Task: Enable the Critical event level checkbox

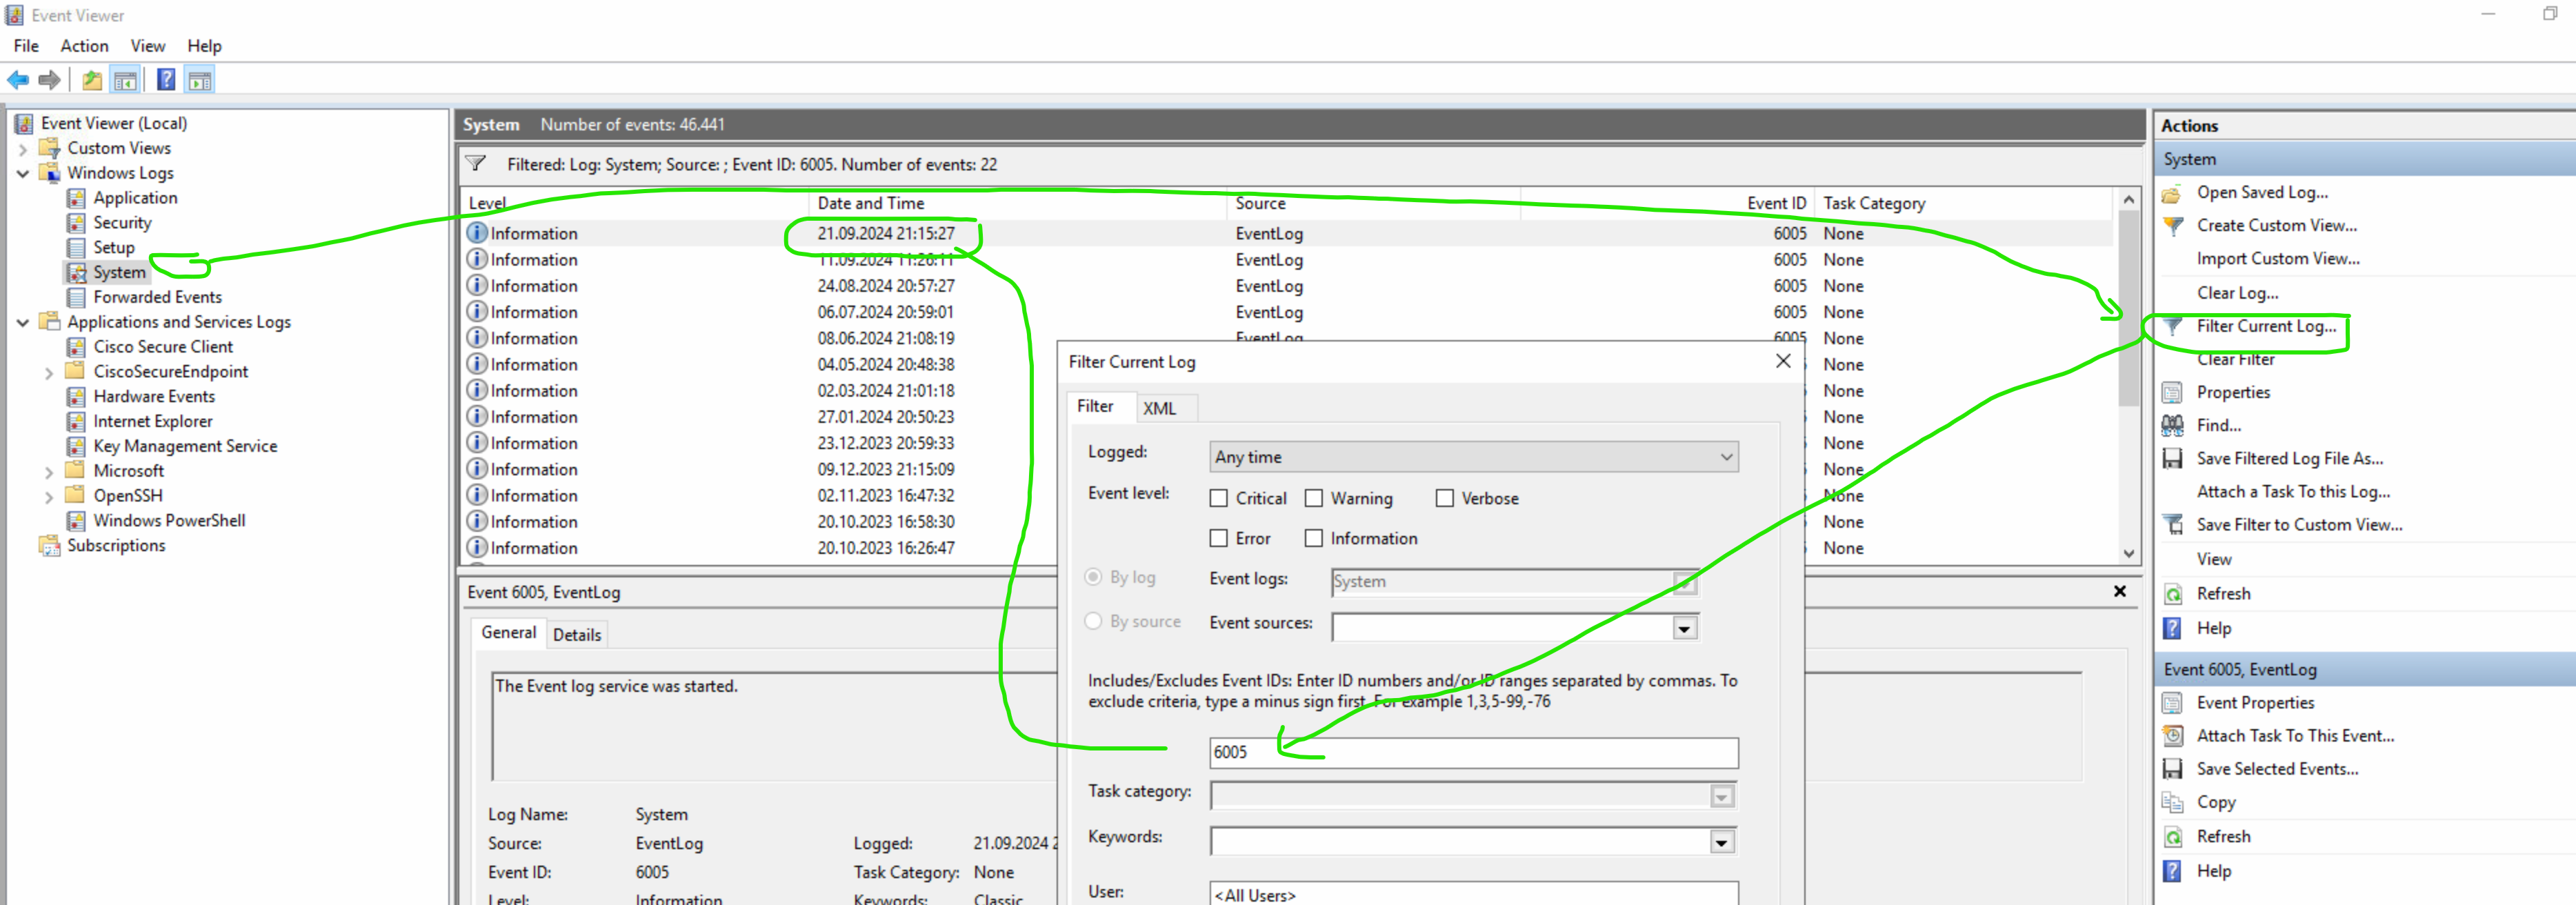Action: 1218,498
